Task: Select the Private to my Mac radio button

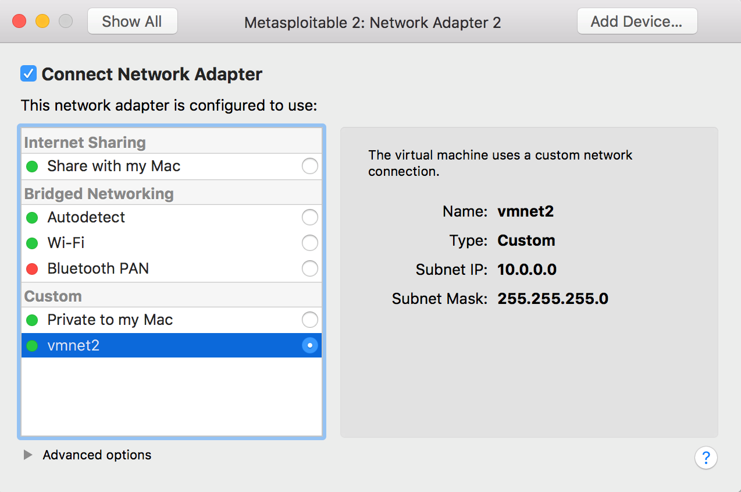Action: click(310, 320)
